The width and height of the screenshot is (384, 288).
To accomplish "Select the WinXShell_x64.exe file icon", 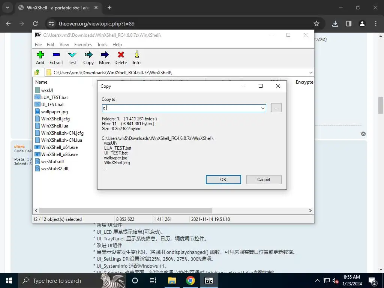I will 37,147.
